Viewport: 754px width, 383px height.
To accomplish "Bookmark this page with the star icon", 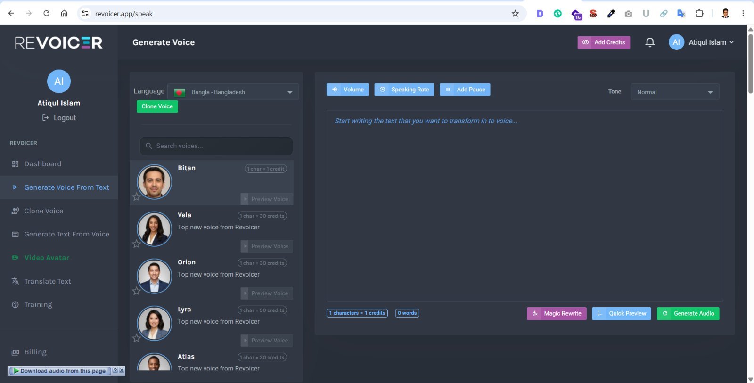I will (x=515, y=14).
